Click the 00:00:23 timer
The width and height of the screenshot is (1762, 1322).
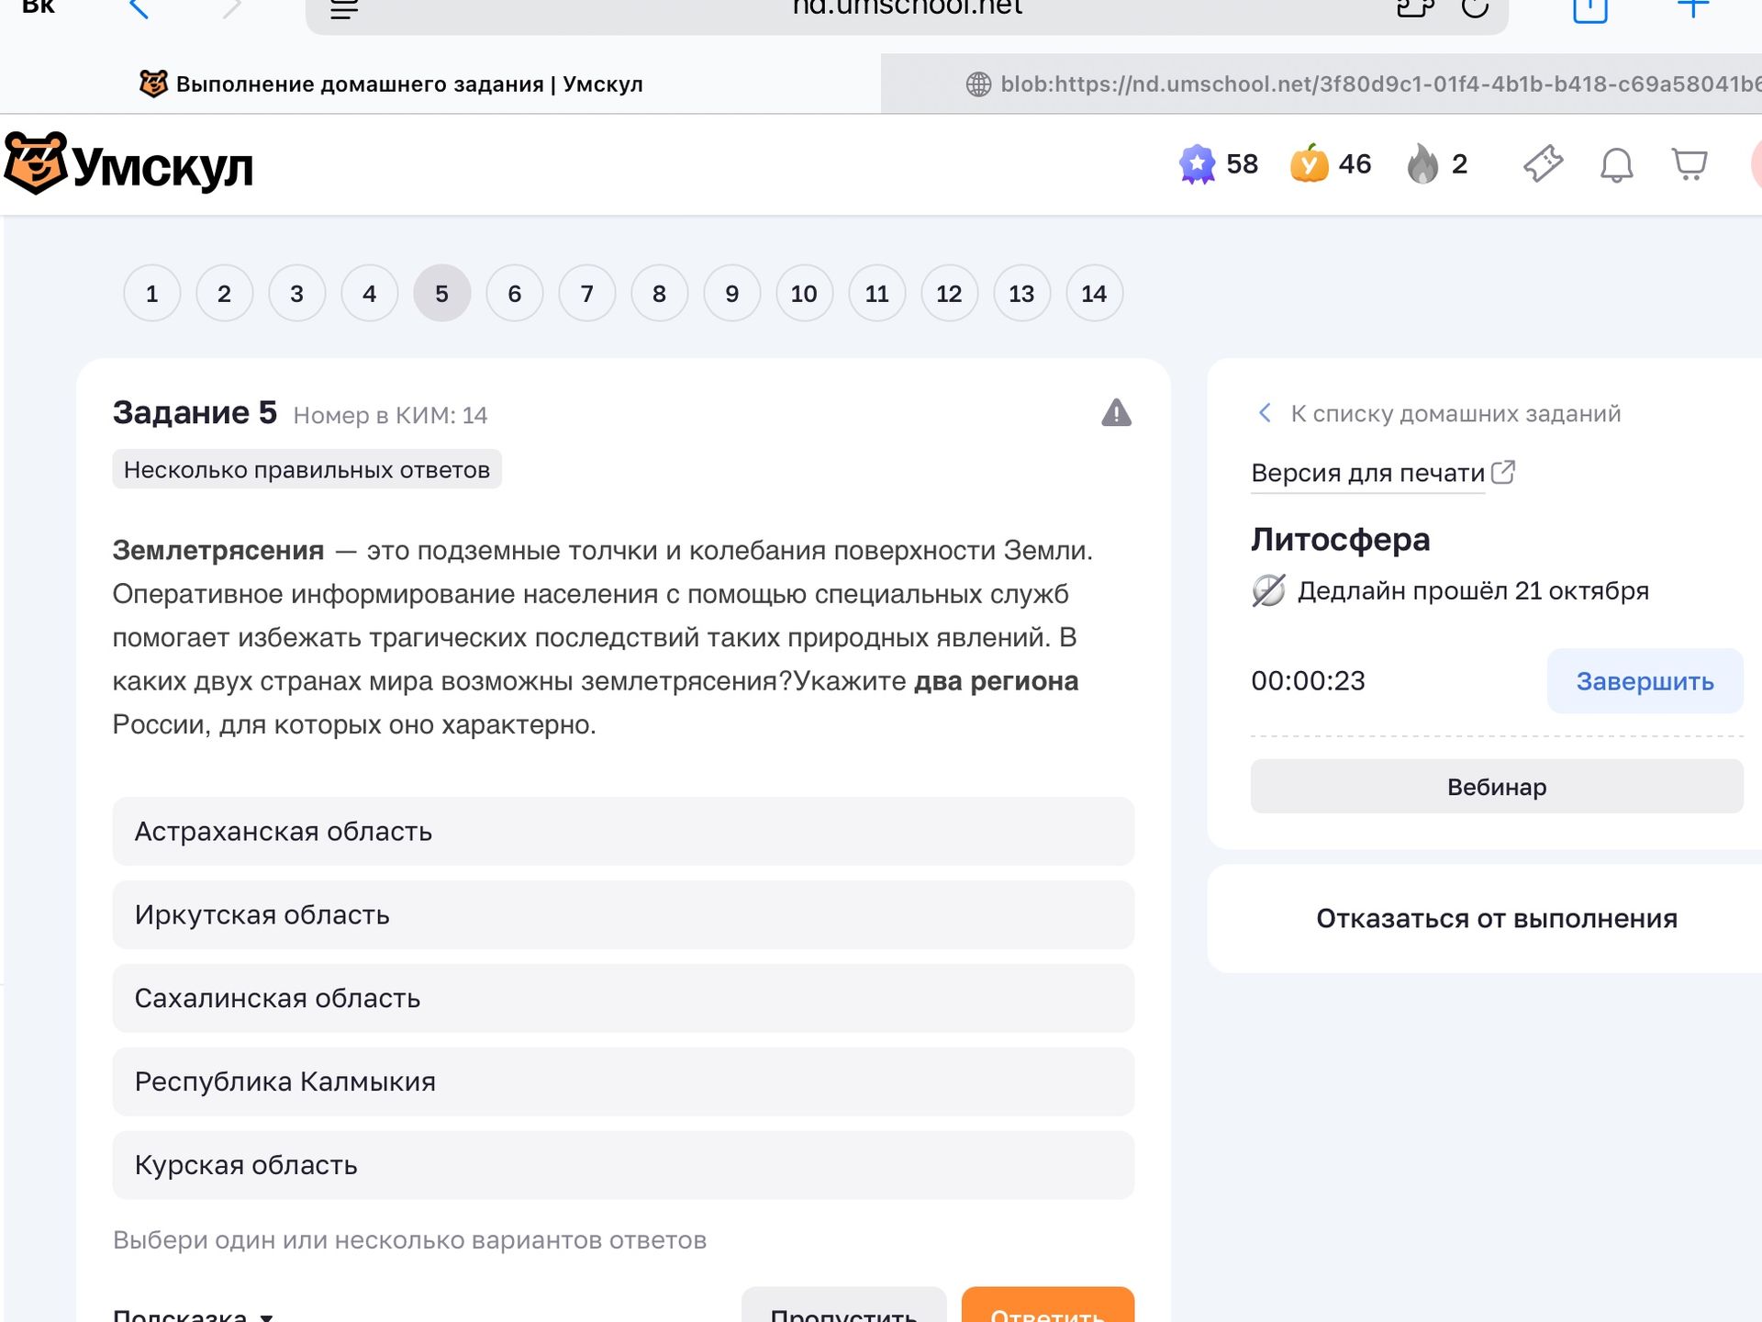(1308, 680)
